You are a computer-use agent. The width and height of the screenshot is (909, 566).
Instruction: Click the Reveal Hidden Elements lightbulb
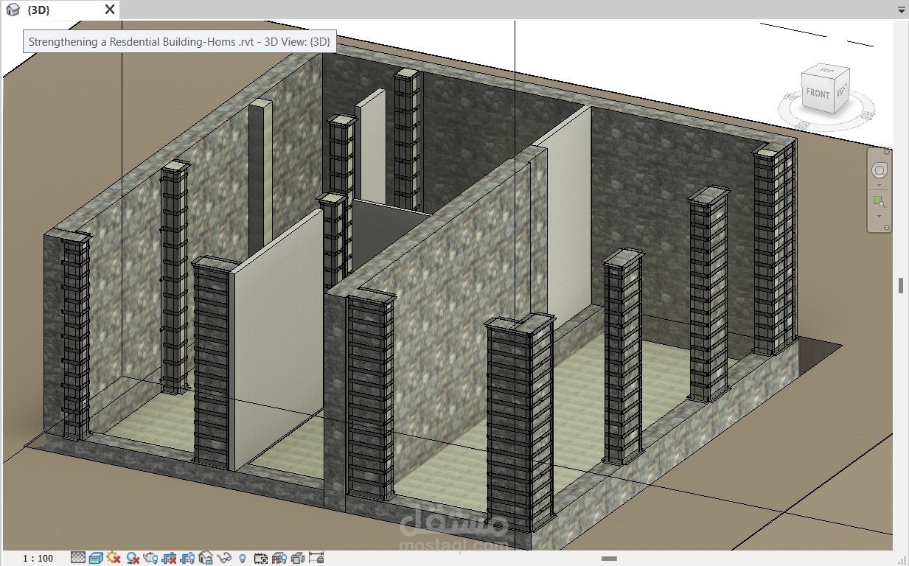(242, 558)
